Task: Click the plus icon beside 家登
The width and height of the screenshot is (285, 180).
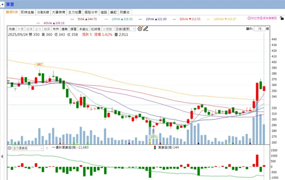Action: point(2,4)
